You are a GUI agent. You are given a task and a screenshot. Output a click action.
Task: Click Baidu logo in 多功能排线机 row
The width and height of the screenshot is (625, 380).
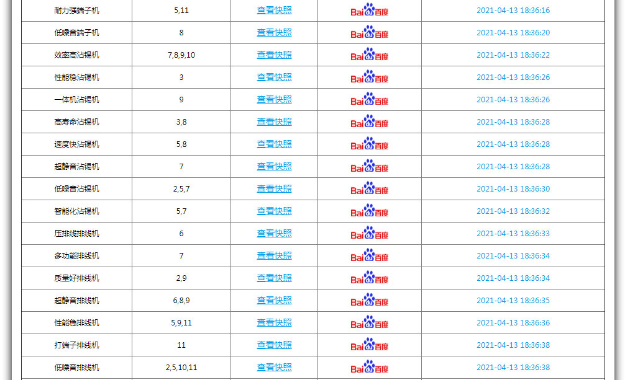coord(370,255)
